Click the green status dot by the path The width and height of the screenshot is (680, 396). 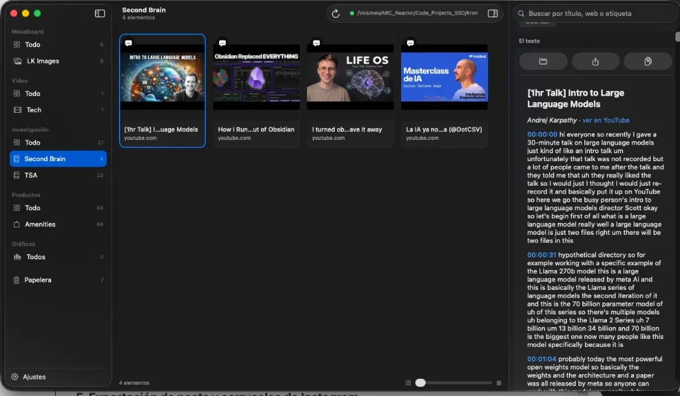click(352, 13)
